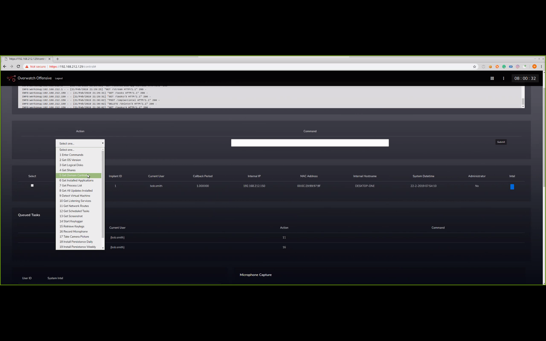Click the blue Intel icon for implant 1
The image size is (546, 341).
(512, 187)
